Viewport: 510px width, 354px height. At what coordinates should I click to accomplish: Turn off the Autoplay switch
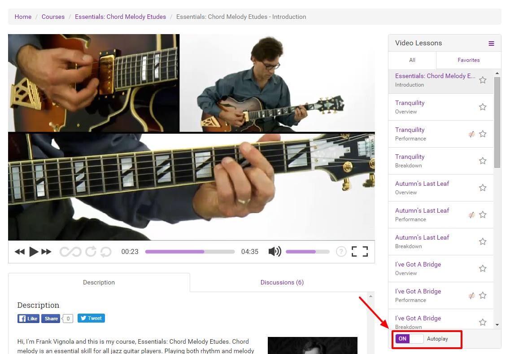409,339
